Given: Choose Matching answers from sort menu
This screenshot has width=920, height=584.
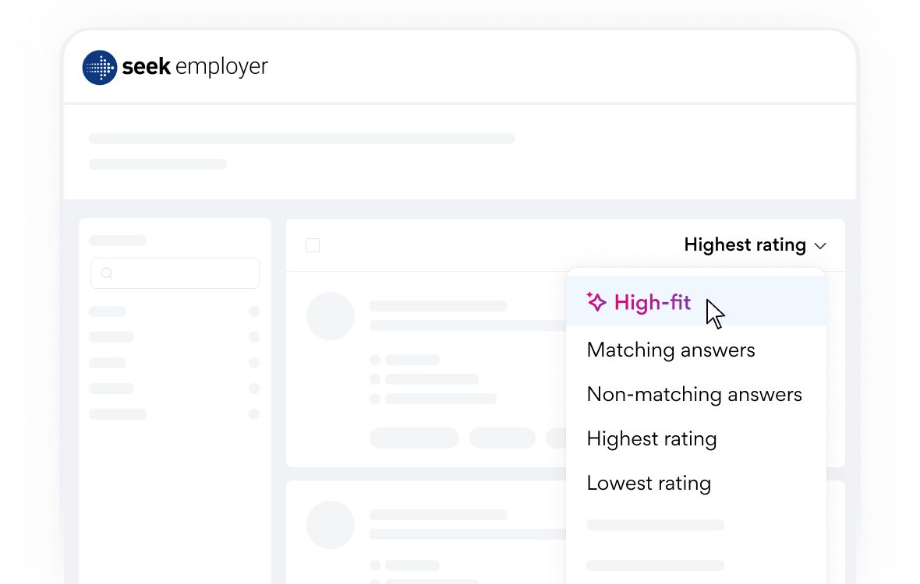Looking at the screenshot, I should tap(671, 350).
